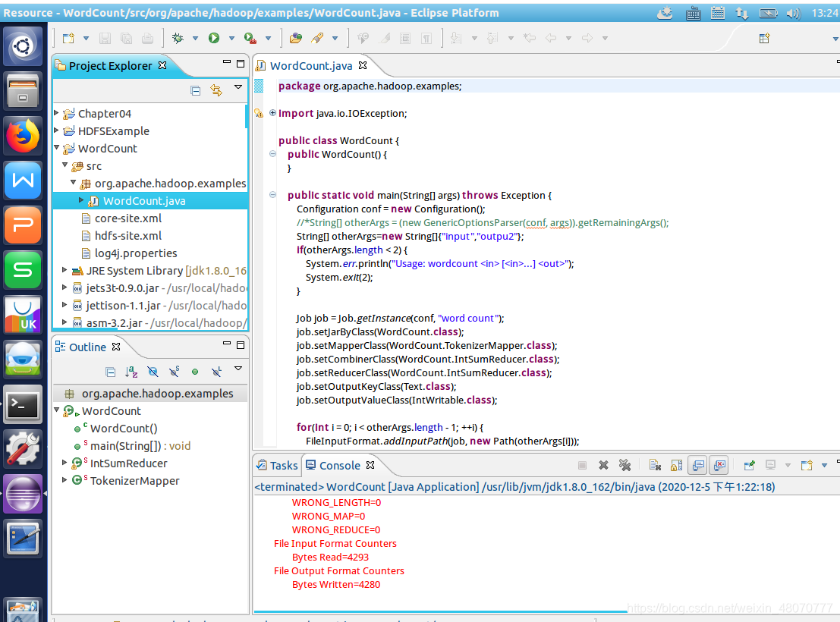Open Terminal from the dock
The height and width of the screenshot is (622, 840).
[x=23, y=404]
